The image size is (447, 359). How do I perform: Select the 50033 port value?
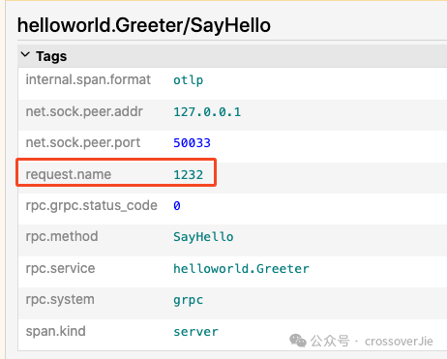coord(193,143)
